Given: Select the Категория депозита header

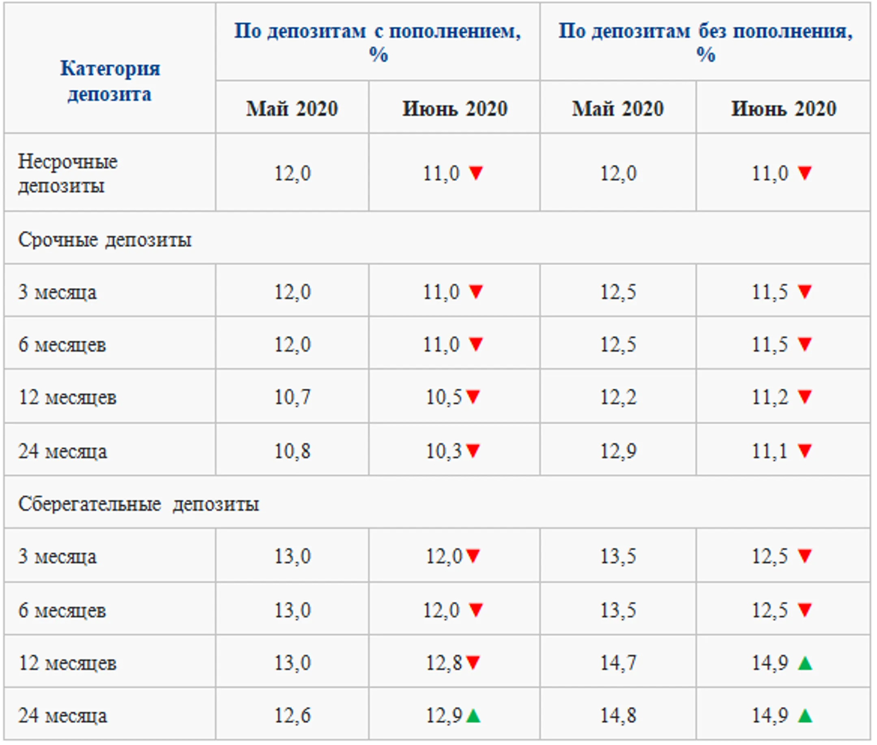Looking at the screenshot, I should click(110, 81).
